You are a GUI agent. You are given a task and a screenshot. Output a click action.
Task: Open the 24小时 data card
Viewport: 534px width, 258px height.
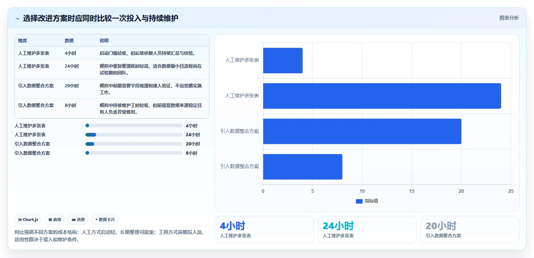click(367, 229)
